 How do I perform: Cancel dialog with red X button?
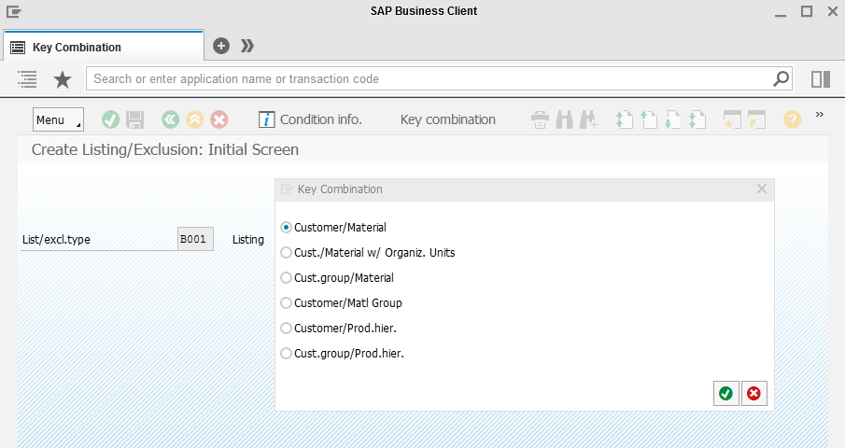click(x=753, y=394)
